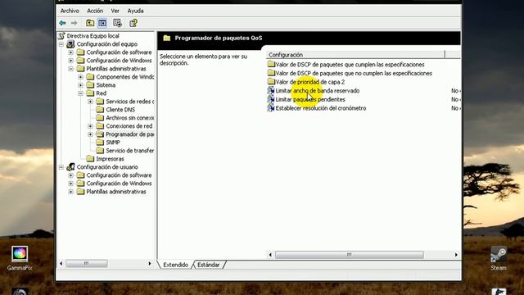Click the Sistema folder icon in tree

coord(90,85)
